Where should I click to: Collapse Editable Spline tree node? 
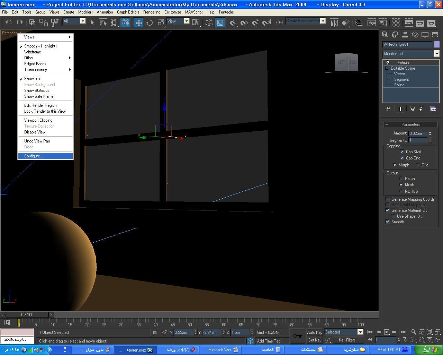tap(387, 68)
